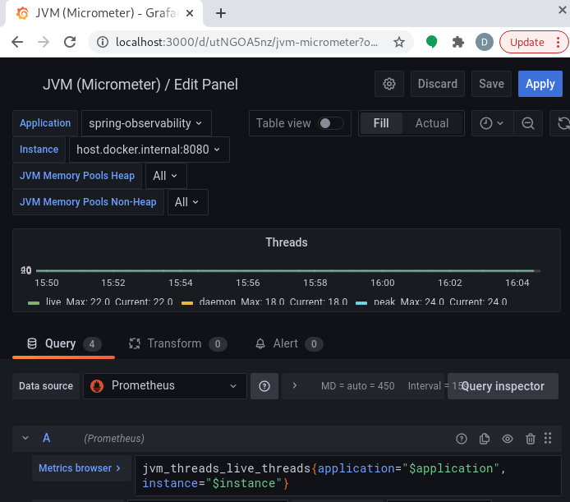Click the green live legend swatch
The height and width of the screenshot is (502, 570).
34,302
